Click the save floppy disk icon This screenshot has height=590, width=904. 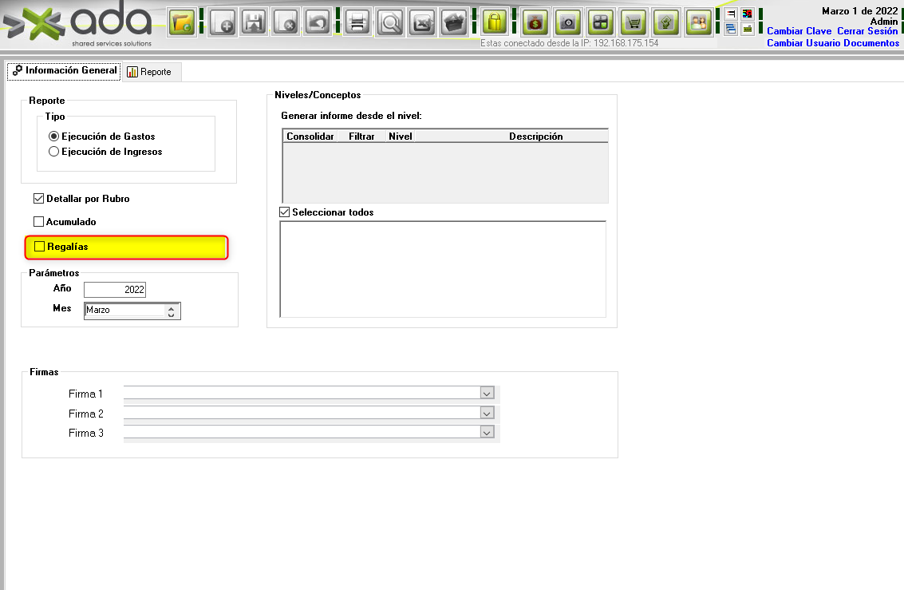(x=254, y=22)
